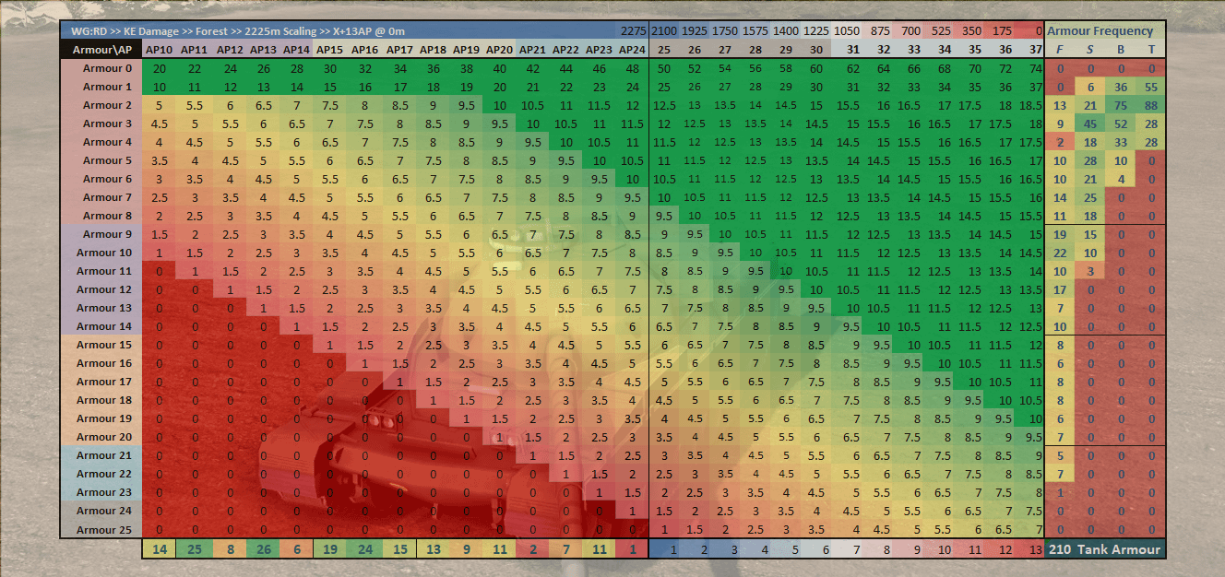Click the frequency cell showing 55
The image size is (1225, 577).
[1151, 87]
